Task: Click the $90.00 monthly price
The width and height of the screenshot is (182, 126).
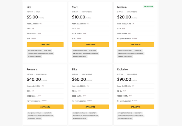Action: click(124, 79)
